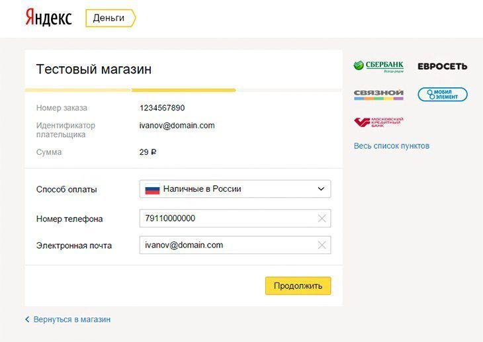This screenshot has height=342, width=483.
Task: Clear the email address field
Action: pos(322,245)
